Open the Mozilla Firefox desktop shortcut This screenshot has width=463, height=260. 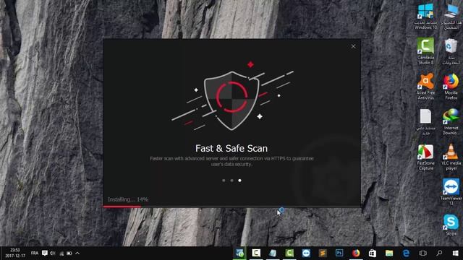coord(451,87)
